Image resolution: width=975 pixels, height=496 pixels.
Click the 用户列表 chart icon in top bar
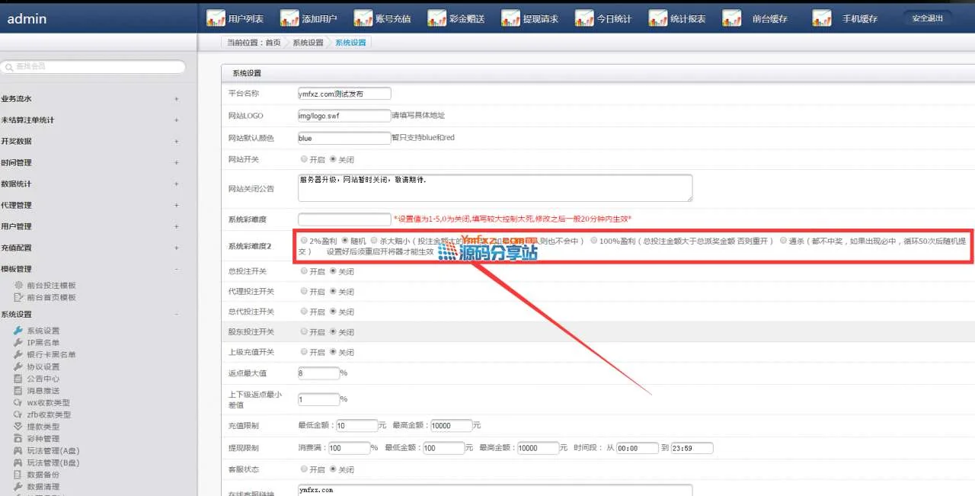(216, 18)
